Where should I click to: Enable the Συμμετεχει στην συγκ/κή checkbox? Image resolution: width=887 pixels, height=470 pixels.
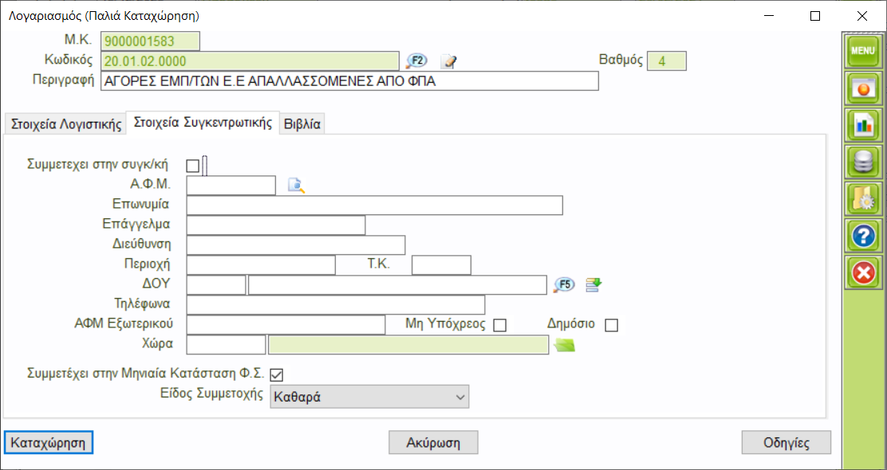(x=192, y=166)
